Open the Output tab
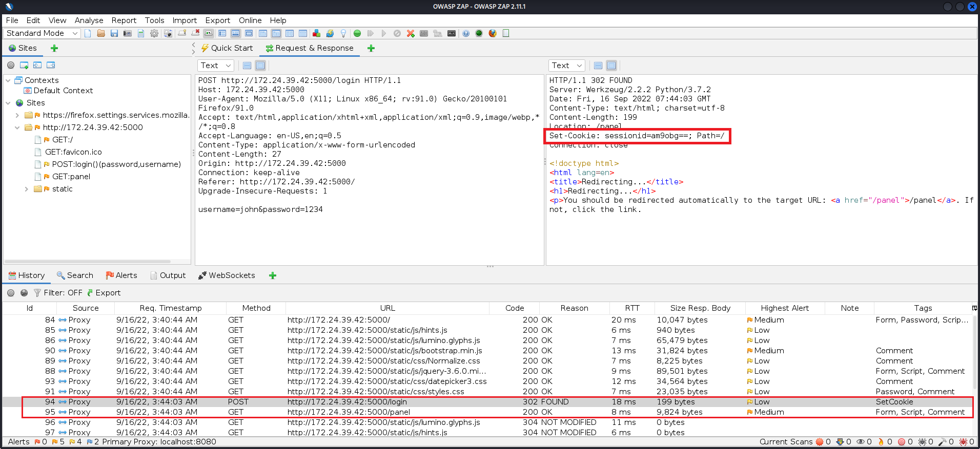 168,275
